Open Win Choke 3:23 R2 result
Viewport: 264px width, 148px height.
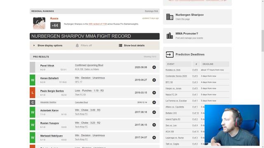point(87,123)
